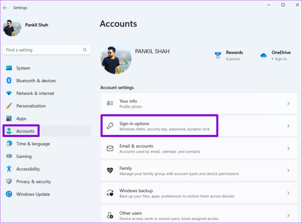
Task: Click the large profile picture thumbnail
Action: point(116,59)
